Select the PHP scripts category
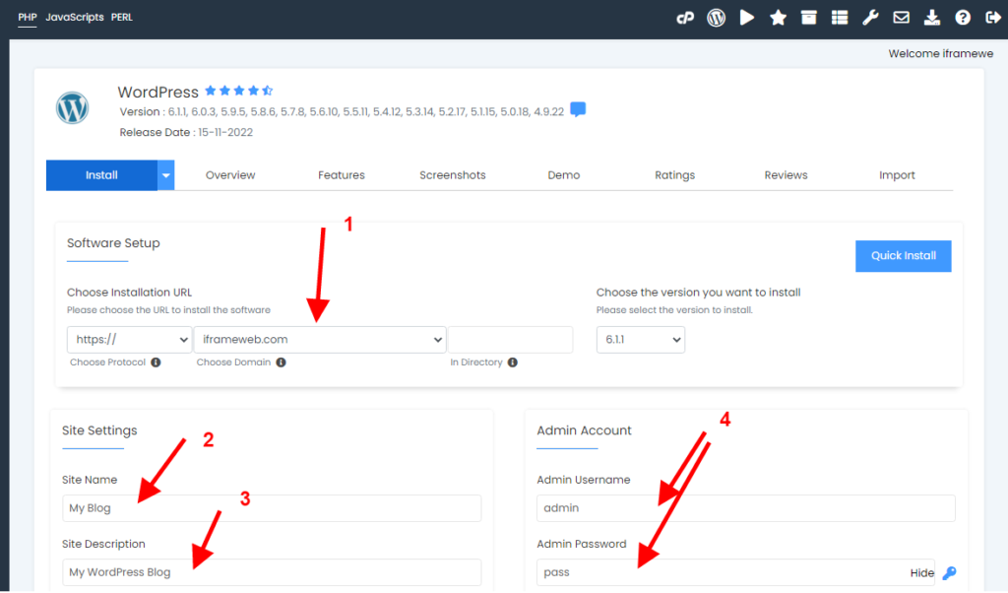 (x=27, y=18)
